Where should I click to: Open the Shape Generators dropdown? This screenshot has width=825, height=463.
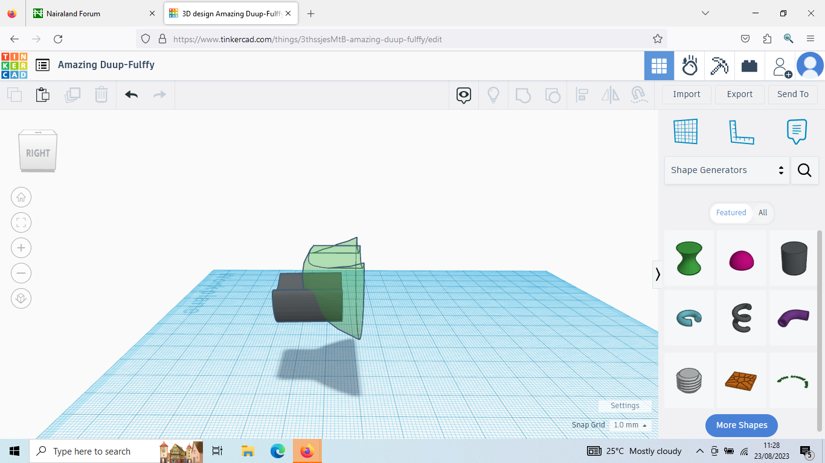tap(727, 171)
